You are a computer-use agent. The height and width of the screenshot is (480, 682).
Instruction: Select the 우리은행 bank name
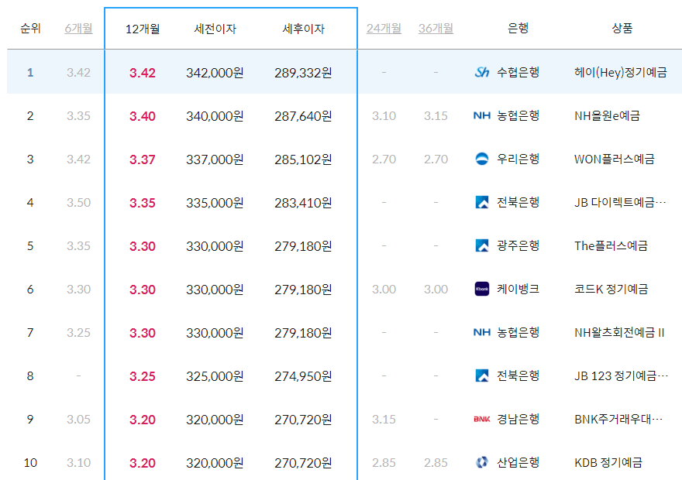pos(518,159)
